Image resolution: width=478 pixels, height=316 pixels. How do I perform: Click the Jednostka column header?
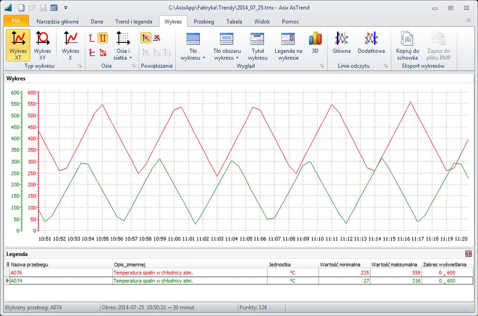(293, 264)
